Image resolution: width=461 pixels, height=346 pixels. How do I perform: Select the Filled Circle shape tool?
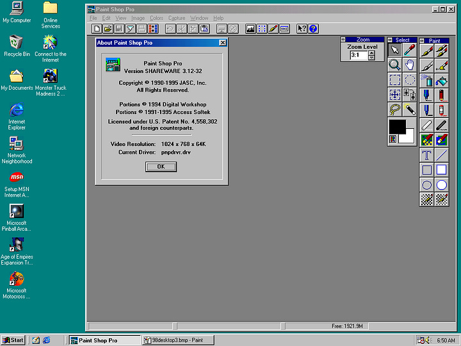442,185
